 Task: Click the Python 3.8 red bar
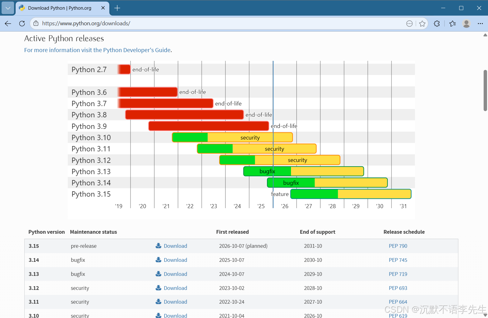click(184, 115)
